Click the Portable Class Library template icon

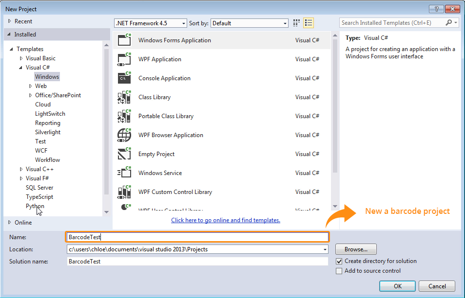pos(124,116)
